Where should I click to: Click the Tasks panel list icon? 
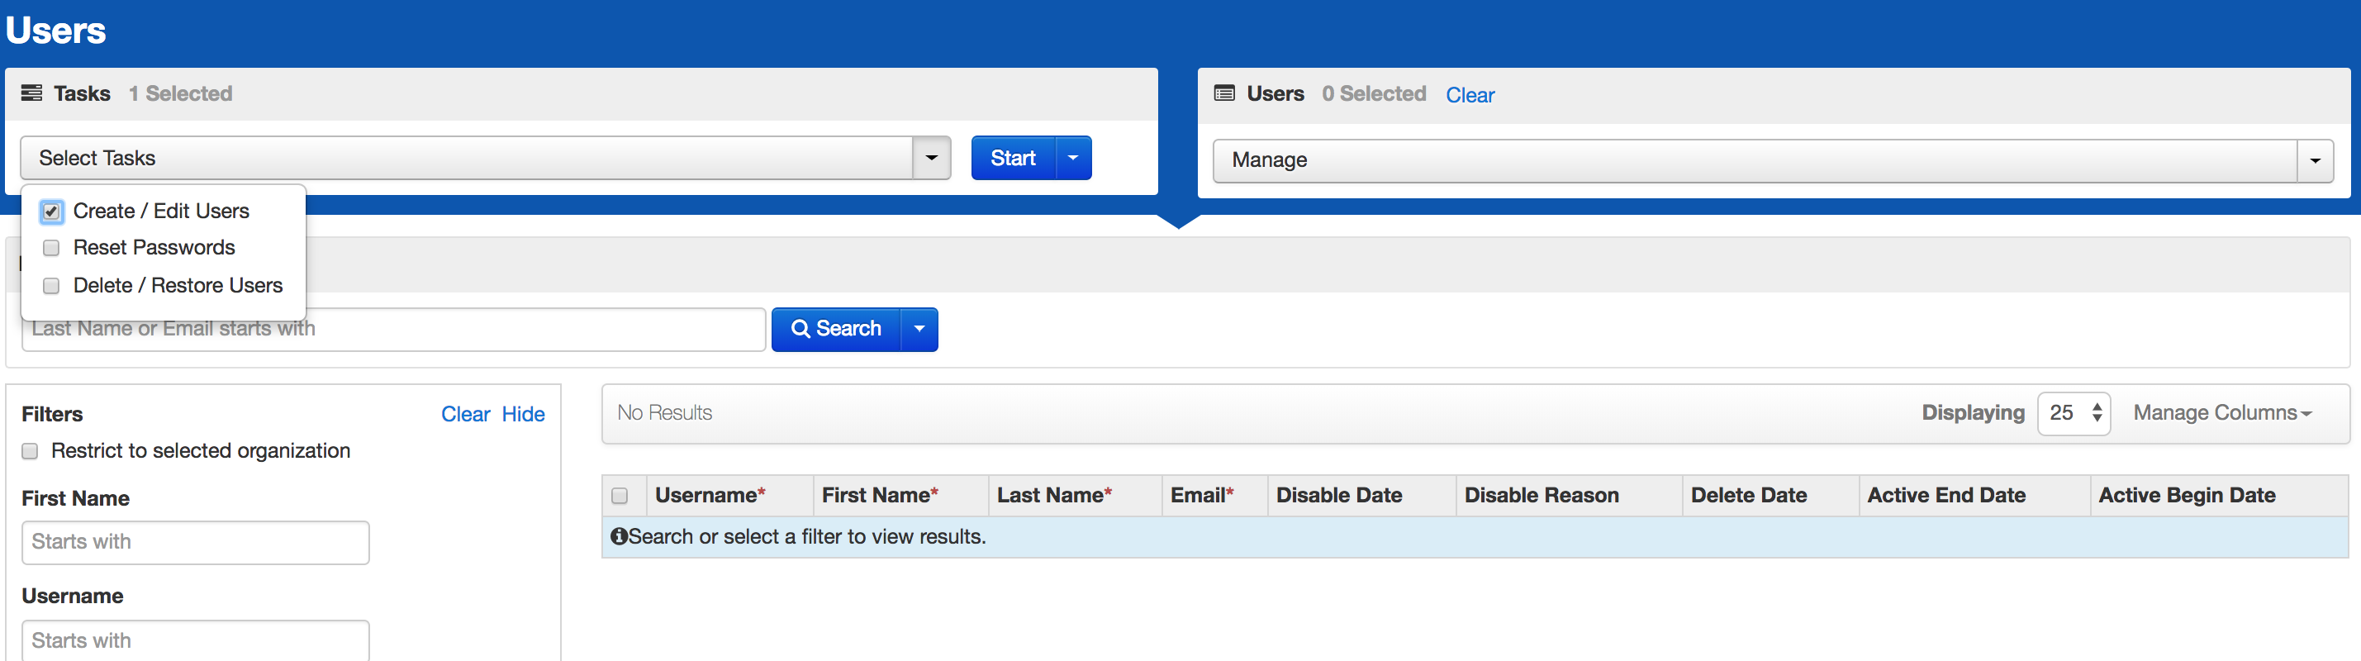(32, 93)
